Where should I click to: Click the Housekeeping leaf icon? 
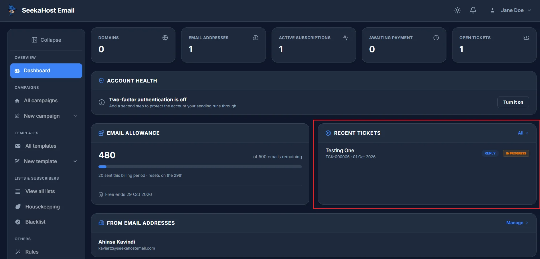pyautogui.click(x=18, y=207)
